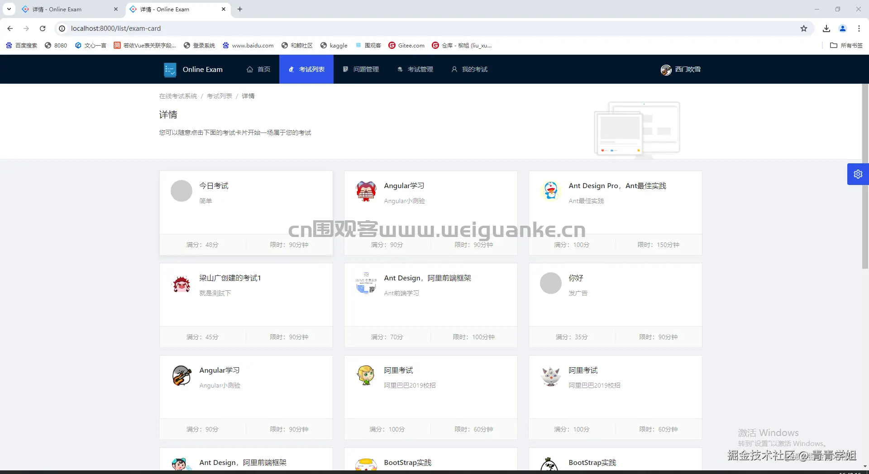Image resolution: width=869 pixels, height=474 pixels.
Task: Open a new browser tab
Action: (x=240, y=9)
